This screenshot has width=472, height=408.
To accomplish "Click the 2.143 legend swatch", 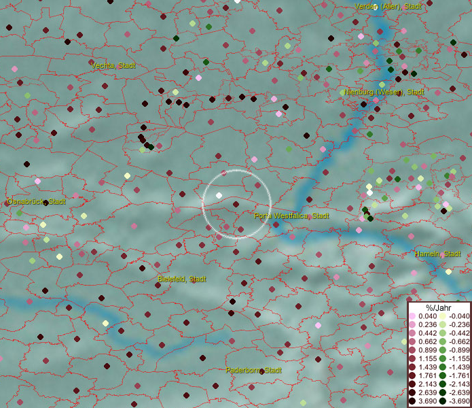I will coord(412,384).
